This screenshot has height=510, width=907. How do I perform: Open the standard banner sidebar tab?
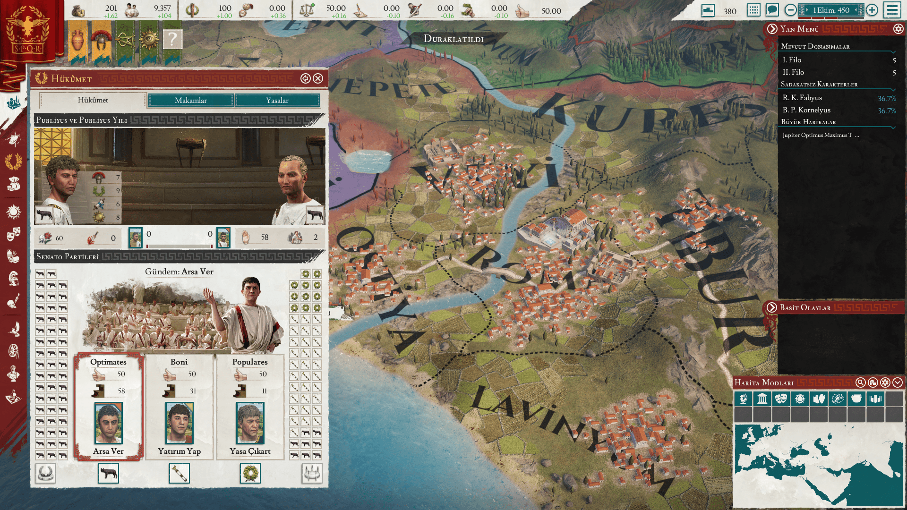click(x=14, y=139)
